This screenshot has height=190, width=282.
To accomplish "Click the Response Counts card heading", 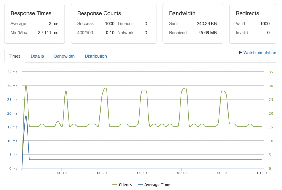I will (x=99, y=13).
